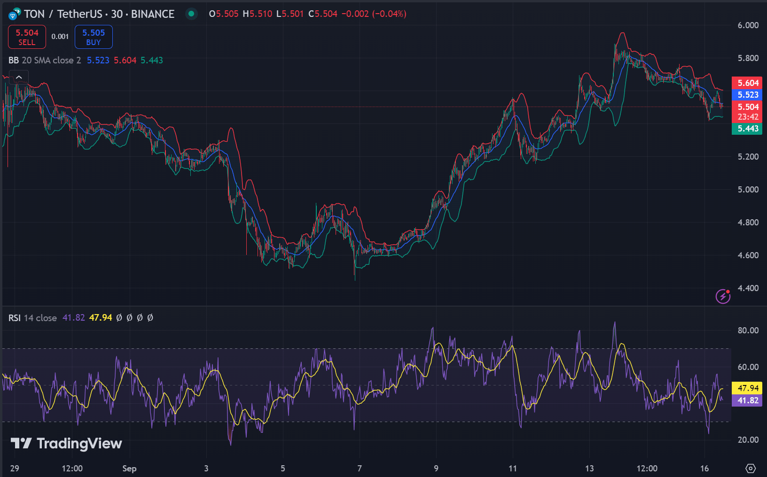The width and height of the screenshot is (767, 477).
Task: Click the Sep label on time axis
Action: [x=129, y=468]
